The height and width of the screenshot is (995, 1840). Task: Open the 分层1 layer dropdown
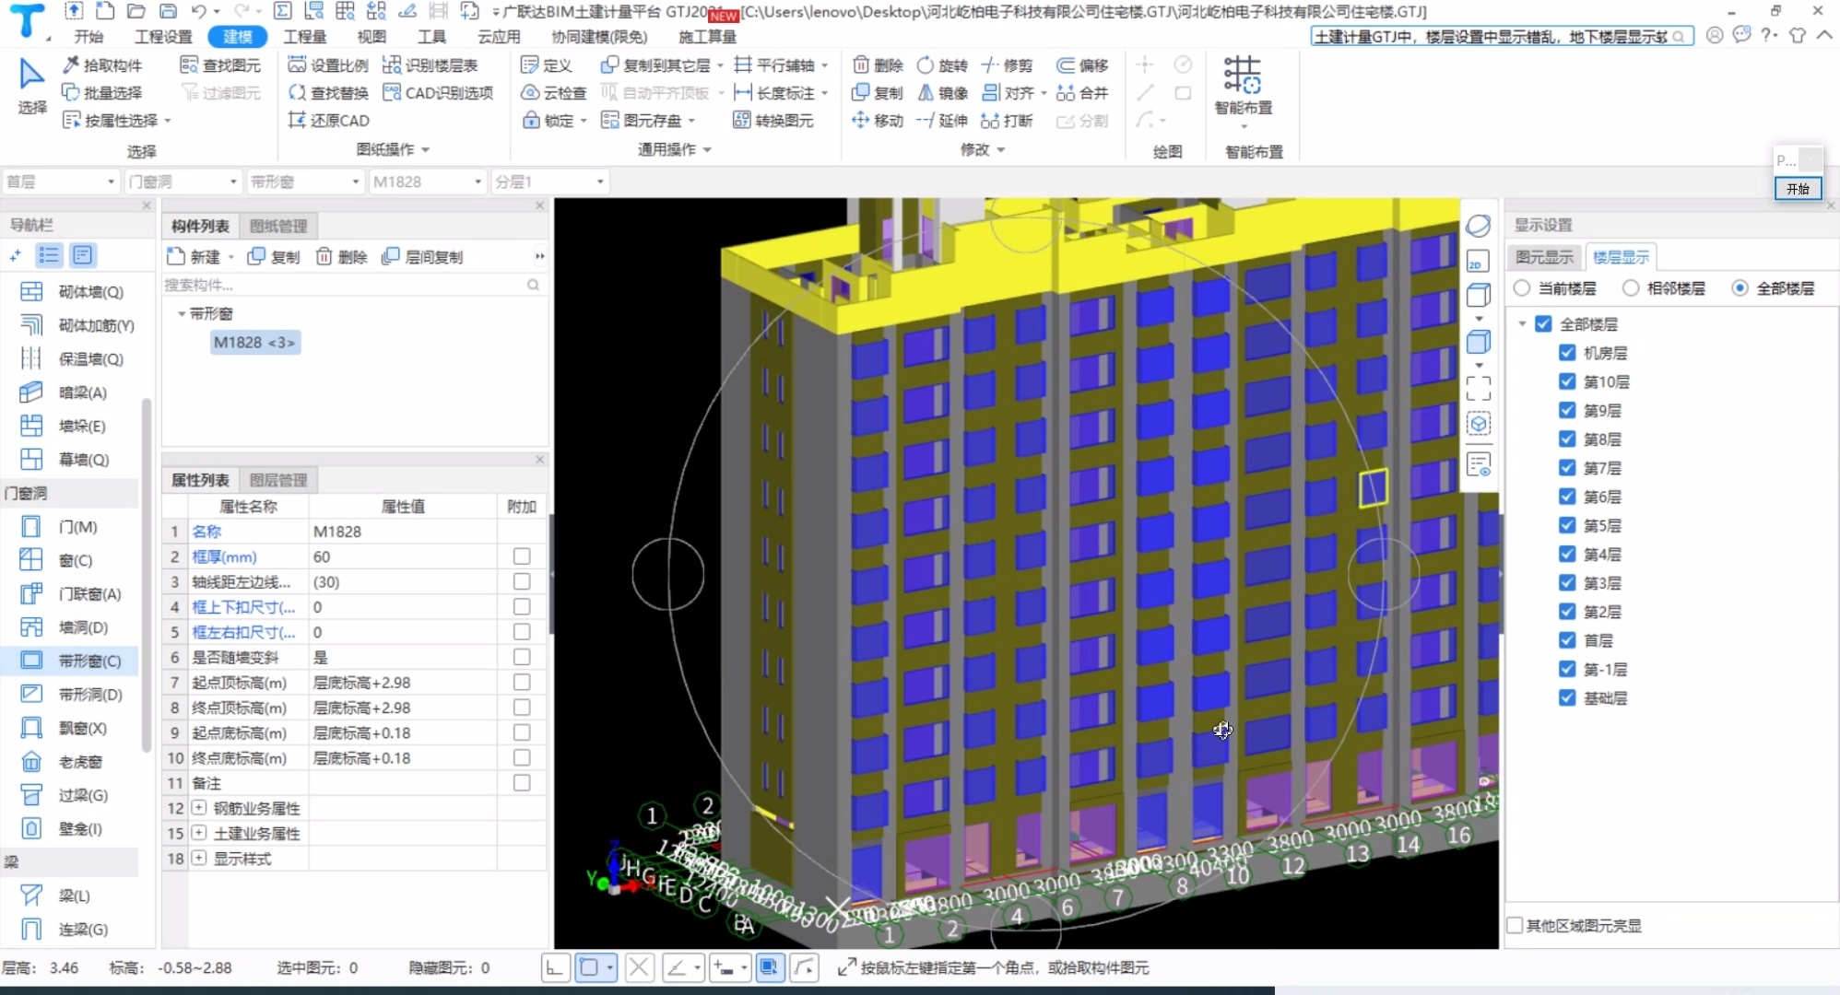tap(548, 181)
